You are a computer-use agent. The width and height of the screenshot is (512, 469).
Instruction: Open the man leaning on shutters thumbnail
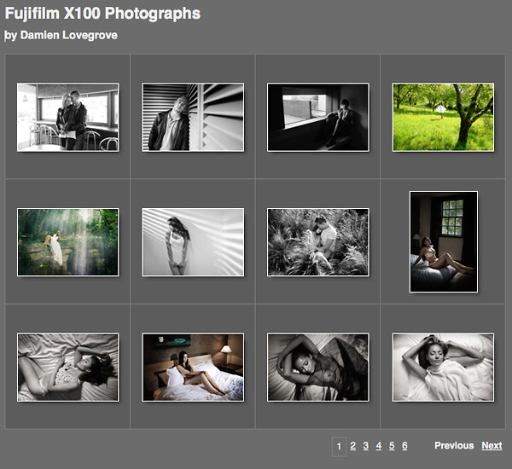tap(193, 117)
